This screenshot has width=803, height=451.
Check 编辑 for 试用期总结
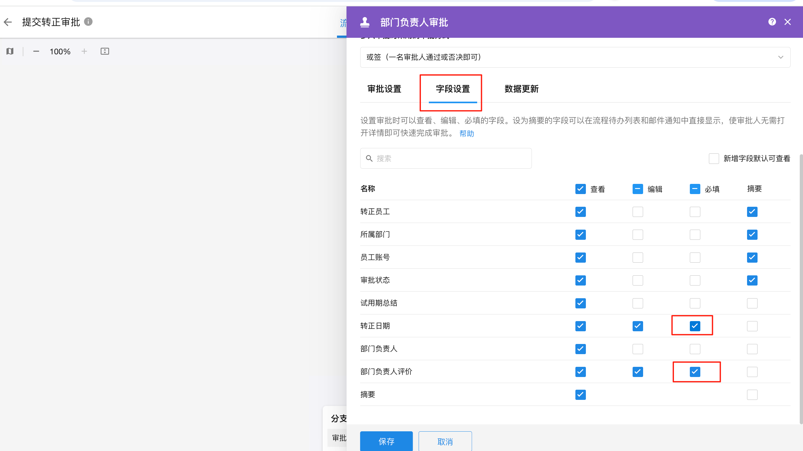(638, 303)
